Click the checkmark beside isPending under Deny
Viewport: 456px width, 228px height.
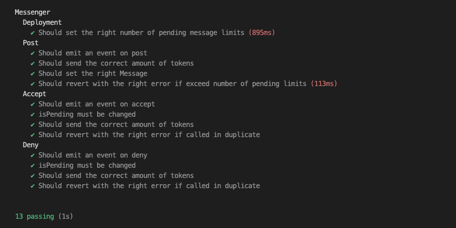(33, 165)
